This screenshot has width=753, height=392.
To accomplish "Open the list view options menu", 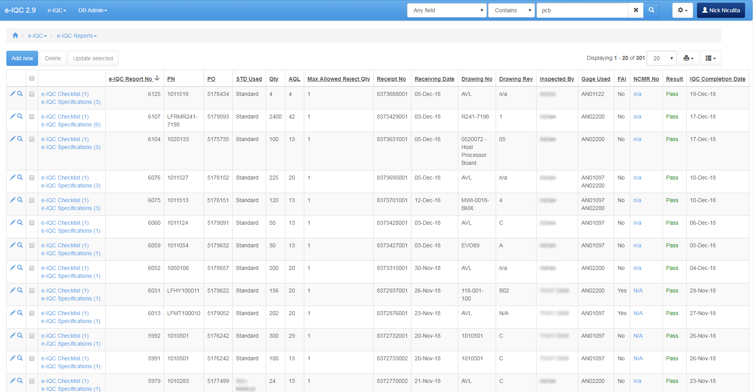I will click(711, 58).
